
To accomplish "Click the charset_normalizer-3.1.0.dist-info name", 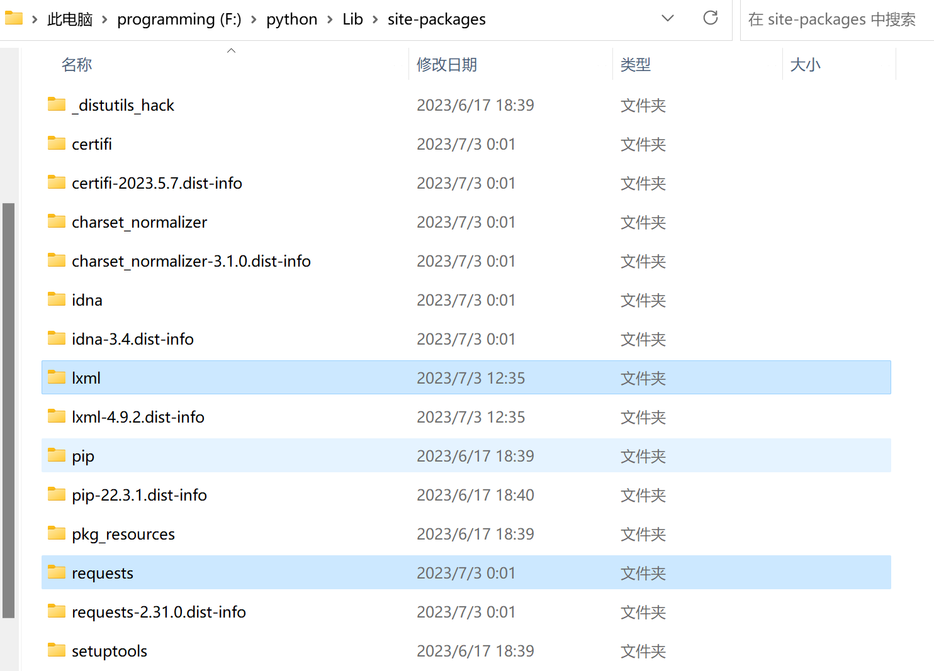I will click(x=191, y=262).
